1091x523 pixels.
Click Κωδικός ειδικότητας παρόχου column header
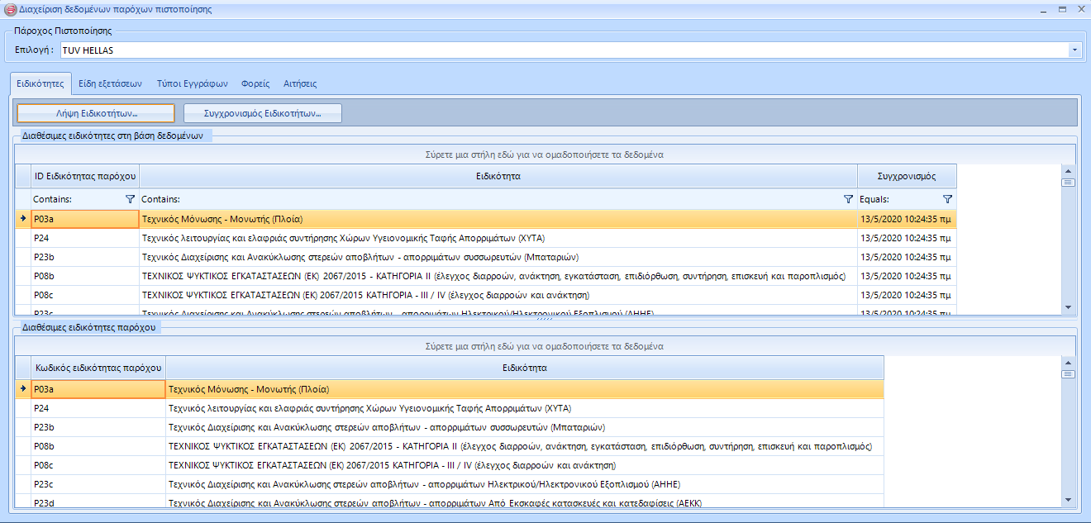pyautogui.click(x=98, y=368)
